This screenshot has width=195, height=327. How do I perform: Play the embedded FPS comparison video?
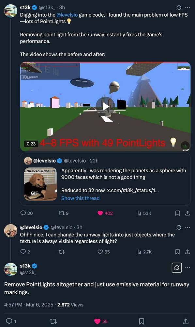click(105, 106)
